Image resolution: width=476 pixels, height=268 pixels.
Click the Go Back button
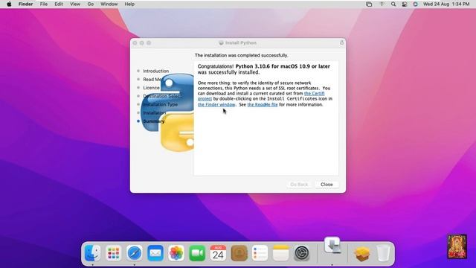point(299,185)
